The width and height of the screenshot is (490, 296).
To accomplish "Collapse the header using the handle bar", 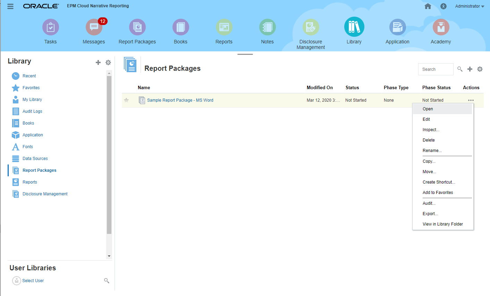I will (x=245, y=54).
